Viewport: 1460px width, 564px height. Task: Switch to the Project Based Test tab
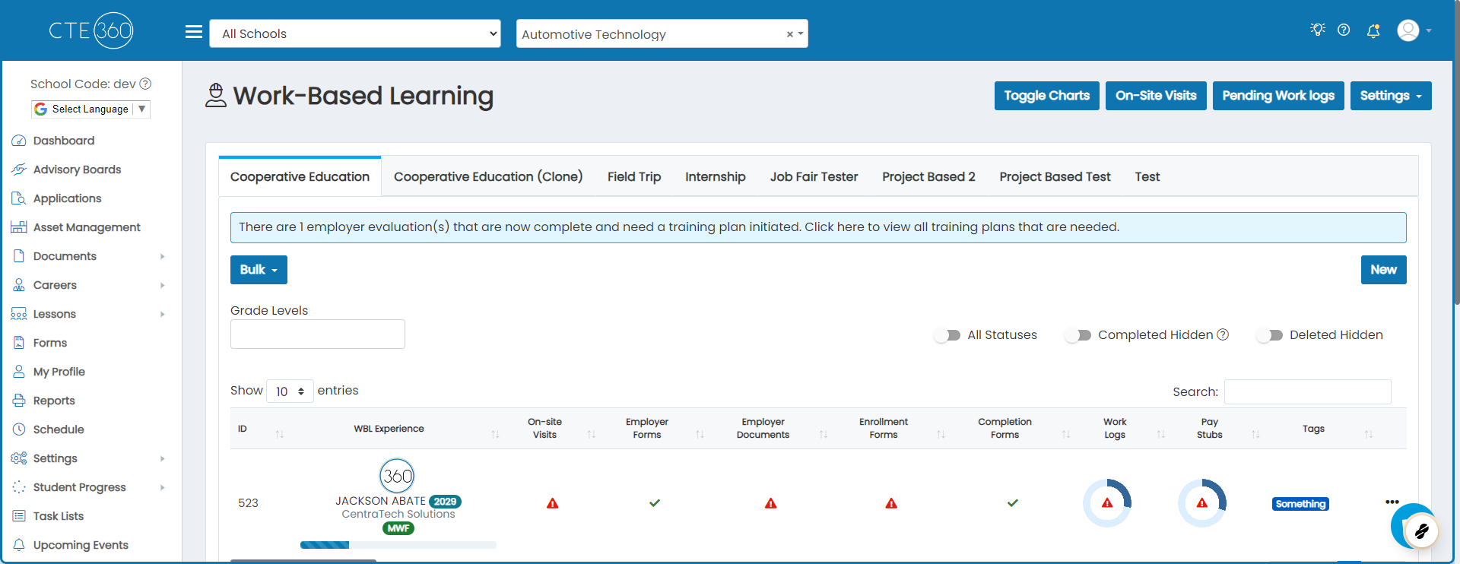[1055, 176]
